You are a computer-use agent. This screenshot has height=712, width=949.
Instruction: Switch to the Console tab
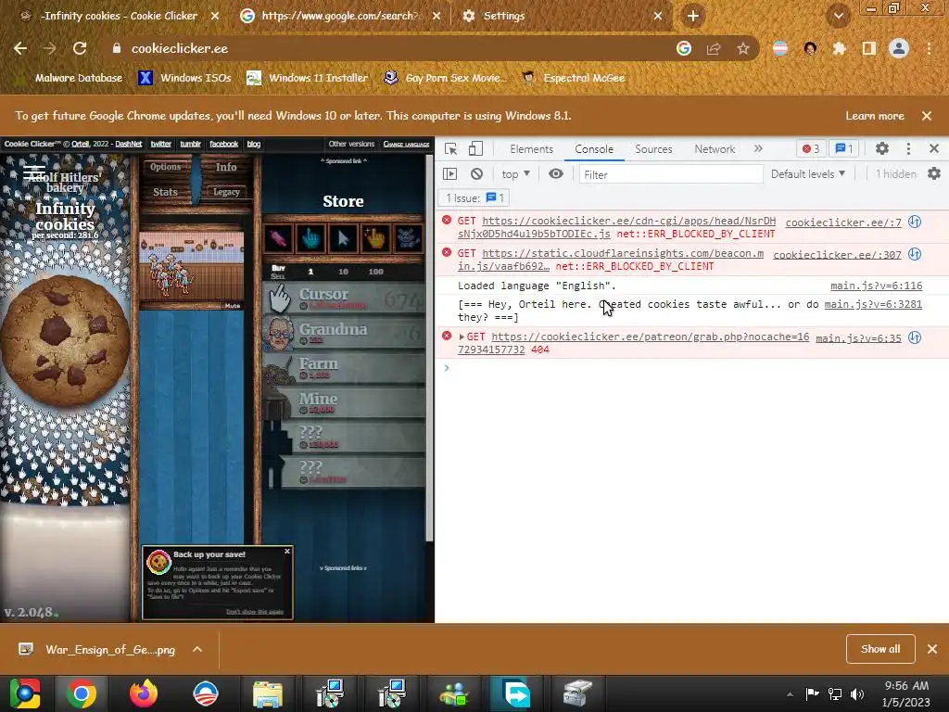594,149
